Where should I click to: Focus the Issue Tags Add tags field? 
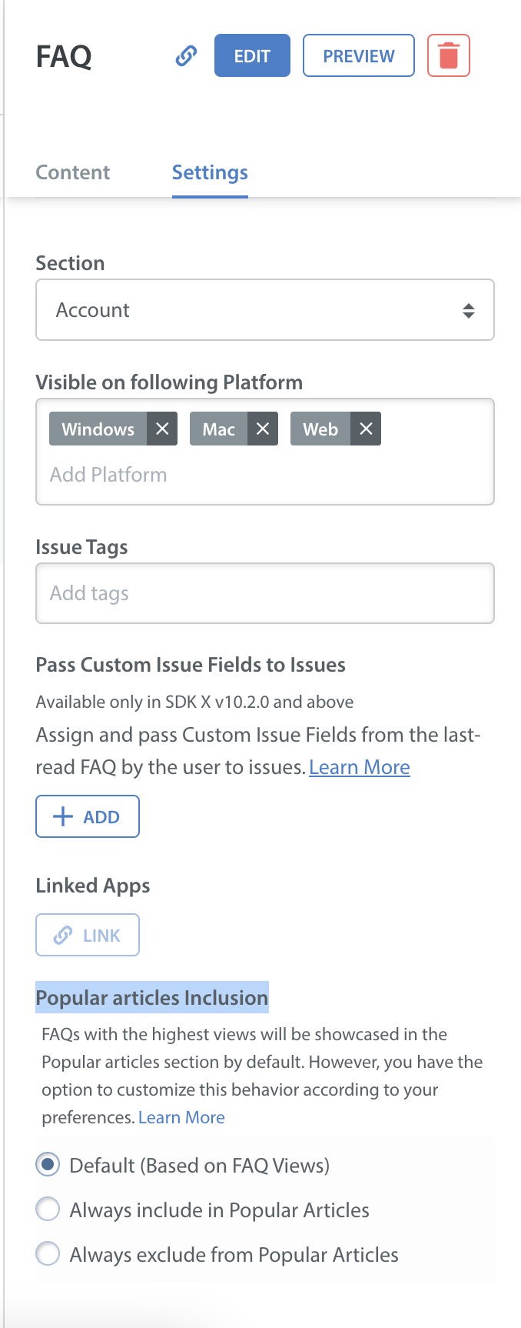click(x=265, y=593)
